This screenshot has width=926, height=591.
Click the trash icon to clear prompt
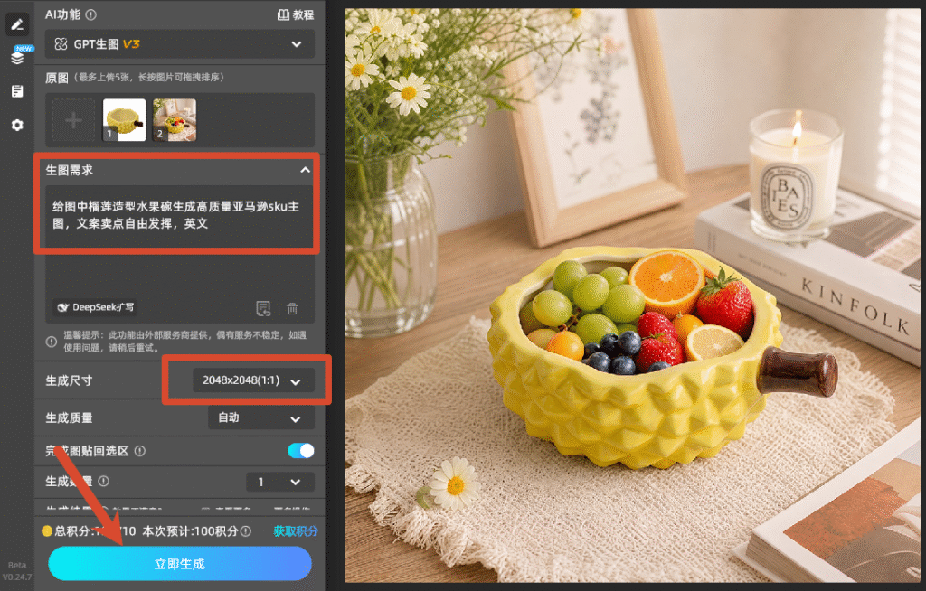tap(292, 308)
